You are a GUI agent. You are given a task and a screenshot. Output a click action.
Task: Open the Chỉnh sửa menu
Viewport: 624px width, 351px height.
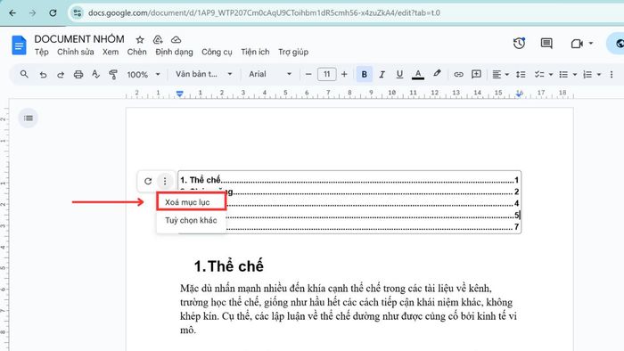point(76,52)
